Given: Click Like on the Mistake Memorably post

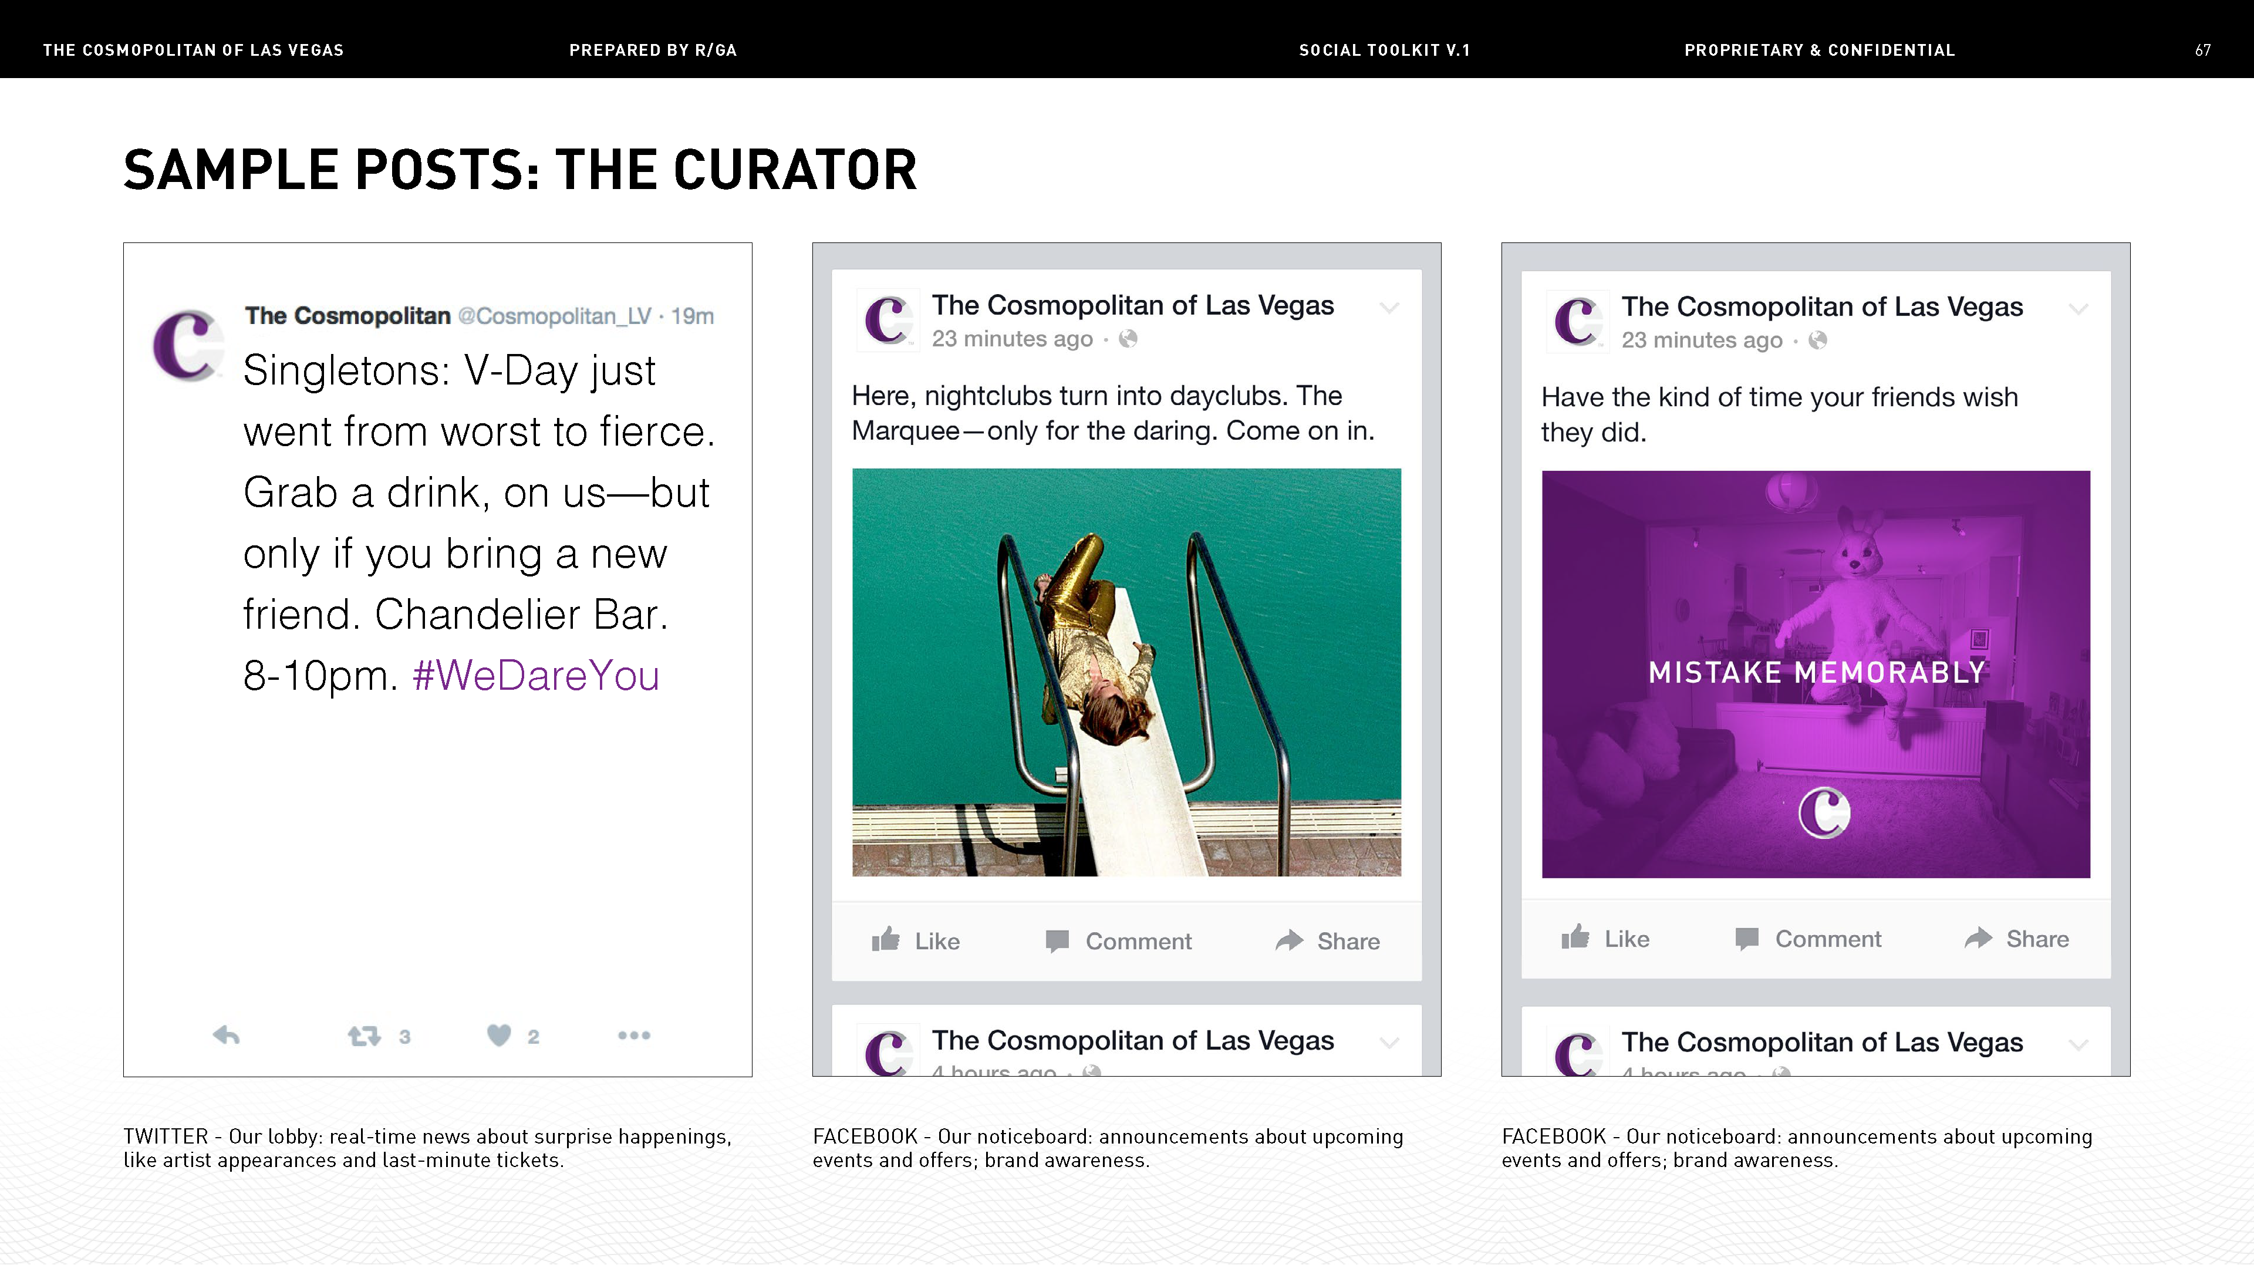Looking at the screenshot, I should pyautogui.click(x=1605, y=938).
